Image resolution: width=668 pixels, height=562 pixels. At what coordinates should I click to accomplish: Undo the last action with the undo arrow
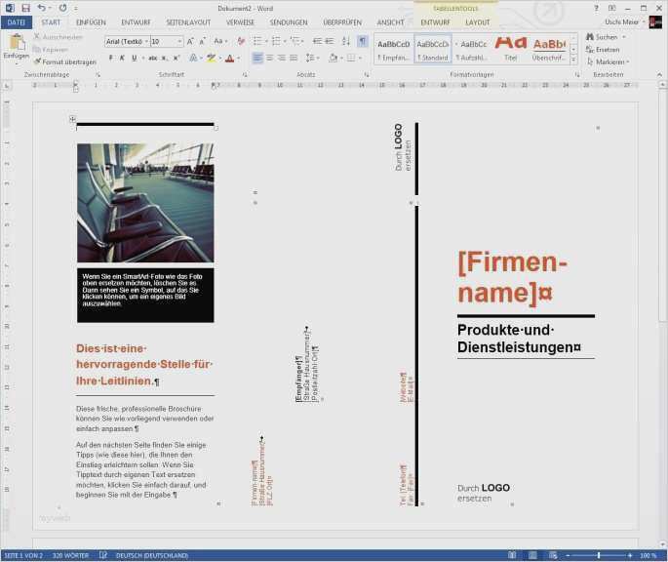[x=41, y=8]
